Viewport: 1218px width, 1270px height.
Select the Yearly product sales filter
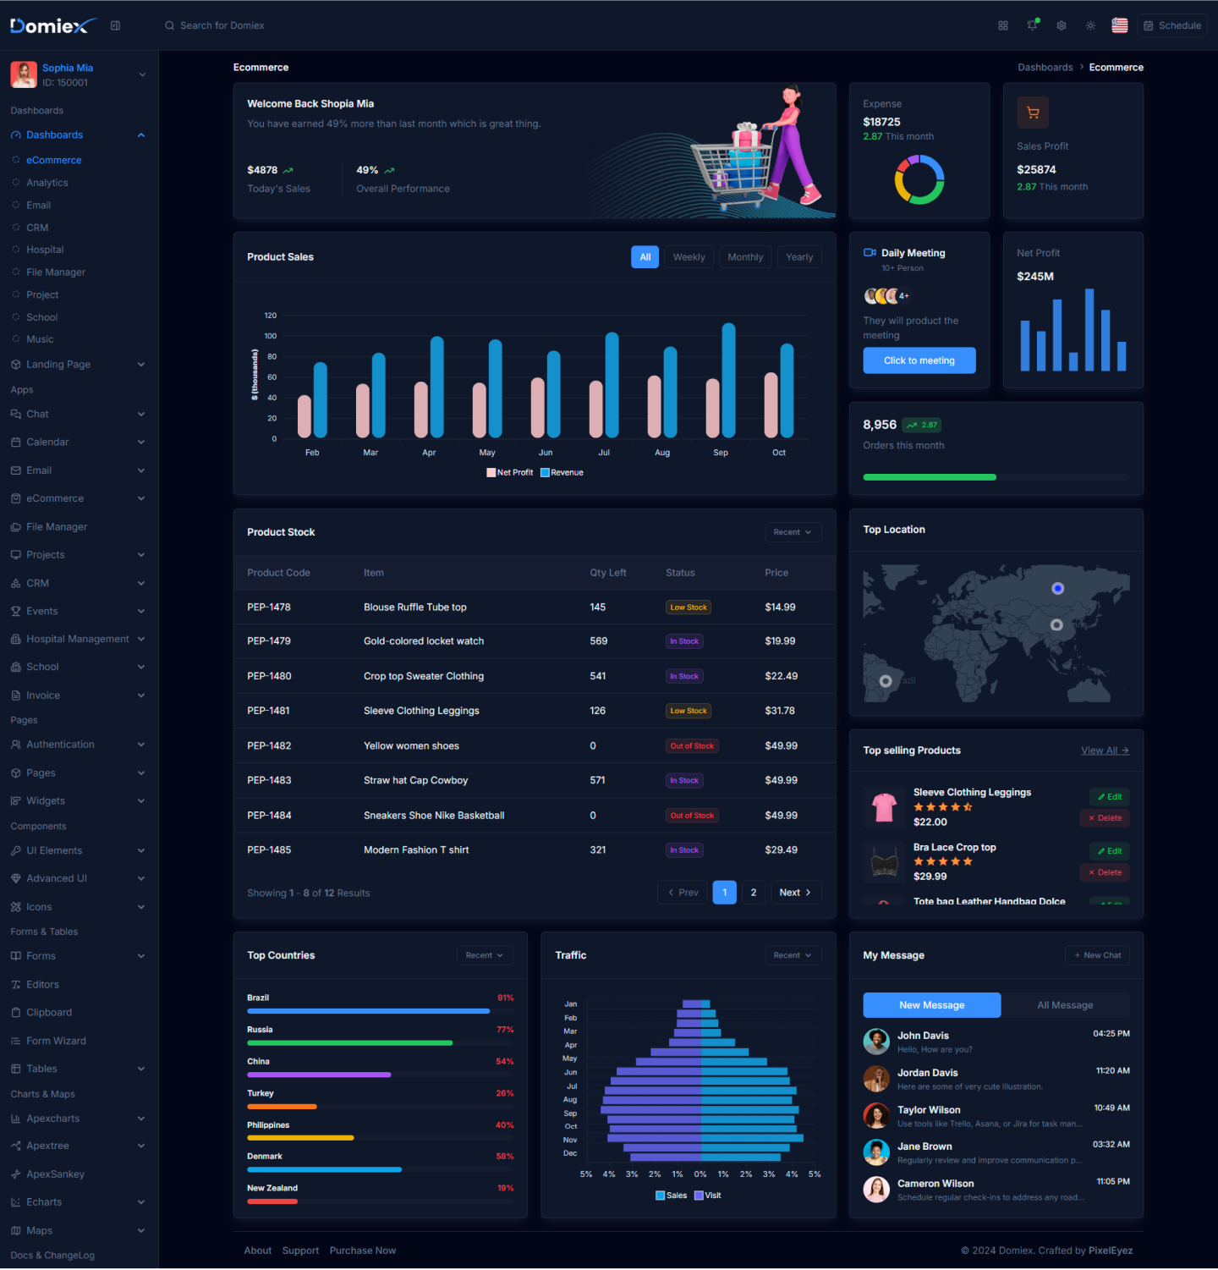(x=798, y=256)
